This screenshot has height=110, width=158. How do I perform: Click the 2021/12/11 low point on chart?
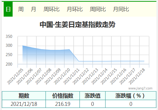[79, 61]
